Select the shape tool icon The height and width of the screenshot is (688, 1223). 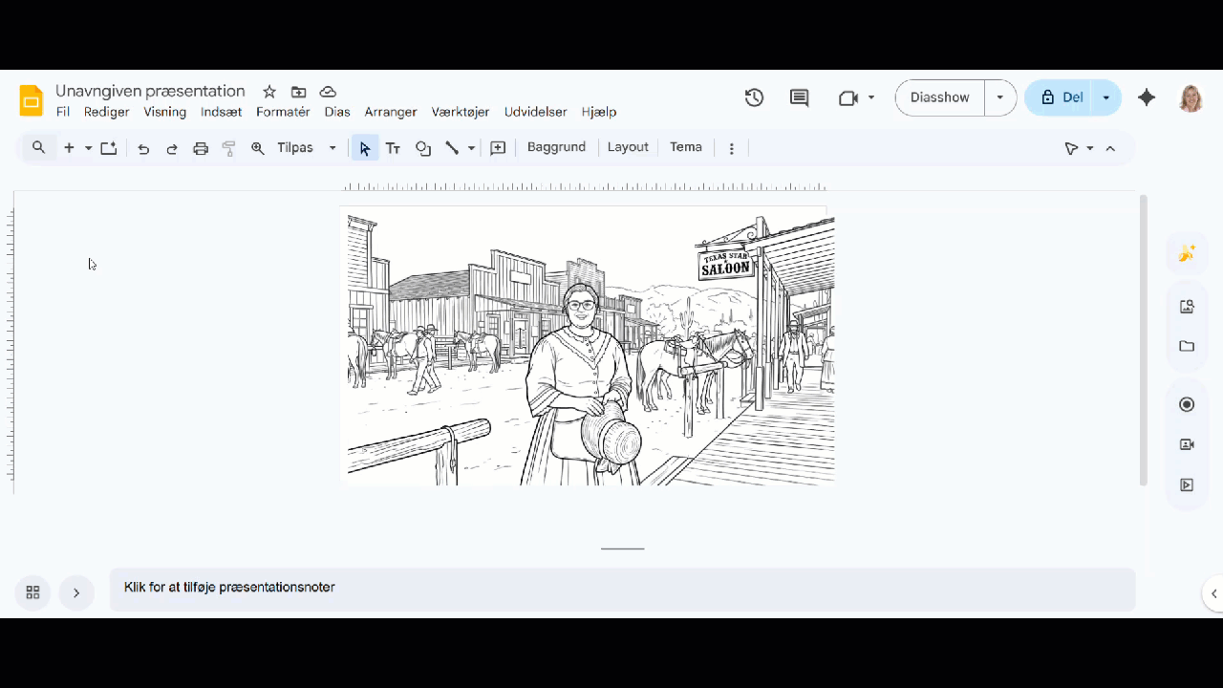point(423,148)
